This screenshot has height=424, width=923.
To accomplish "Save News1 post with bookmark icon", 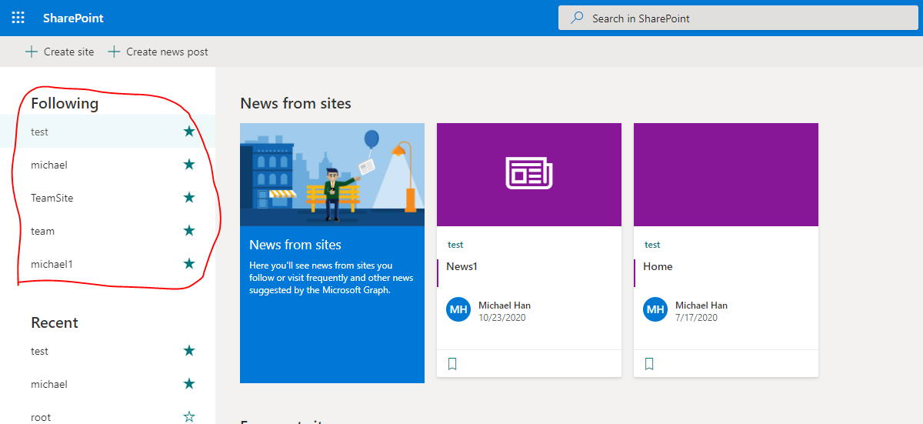I will click(x=452, y=364).
